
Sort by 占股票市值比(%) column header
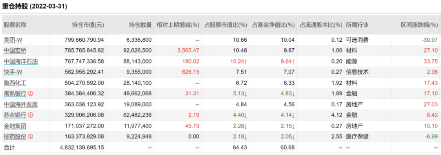tap(226, 25)
